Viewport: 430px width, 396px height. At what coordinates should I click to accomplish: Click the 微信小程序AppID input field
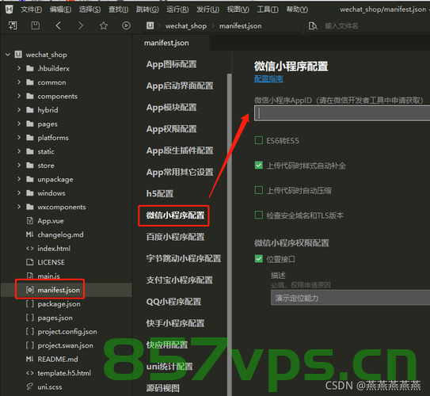(342, 113)
